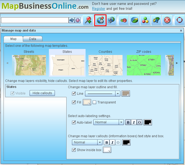Toggle italic for callout text style
The width and height of the screenshot is (185, 165).
point(112,142)
